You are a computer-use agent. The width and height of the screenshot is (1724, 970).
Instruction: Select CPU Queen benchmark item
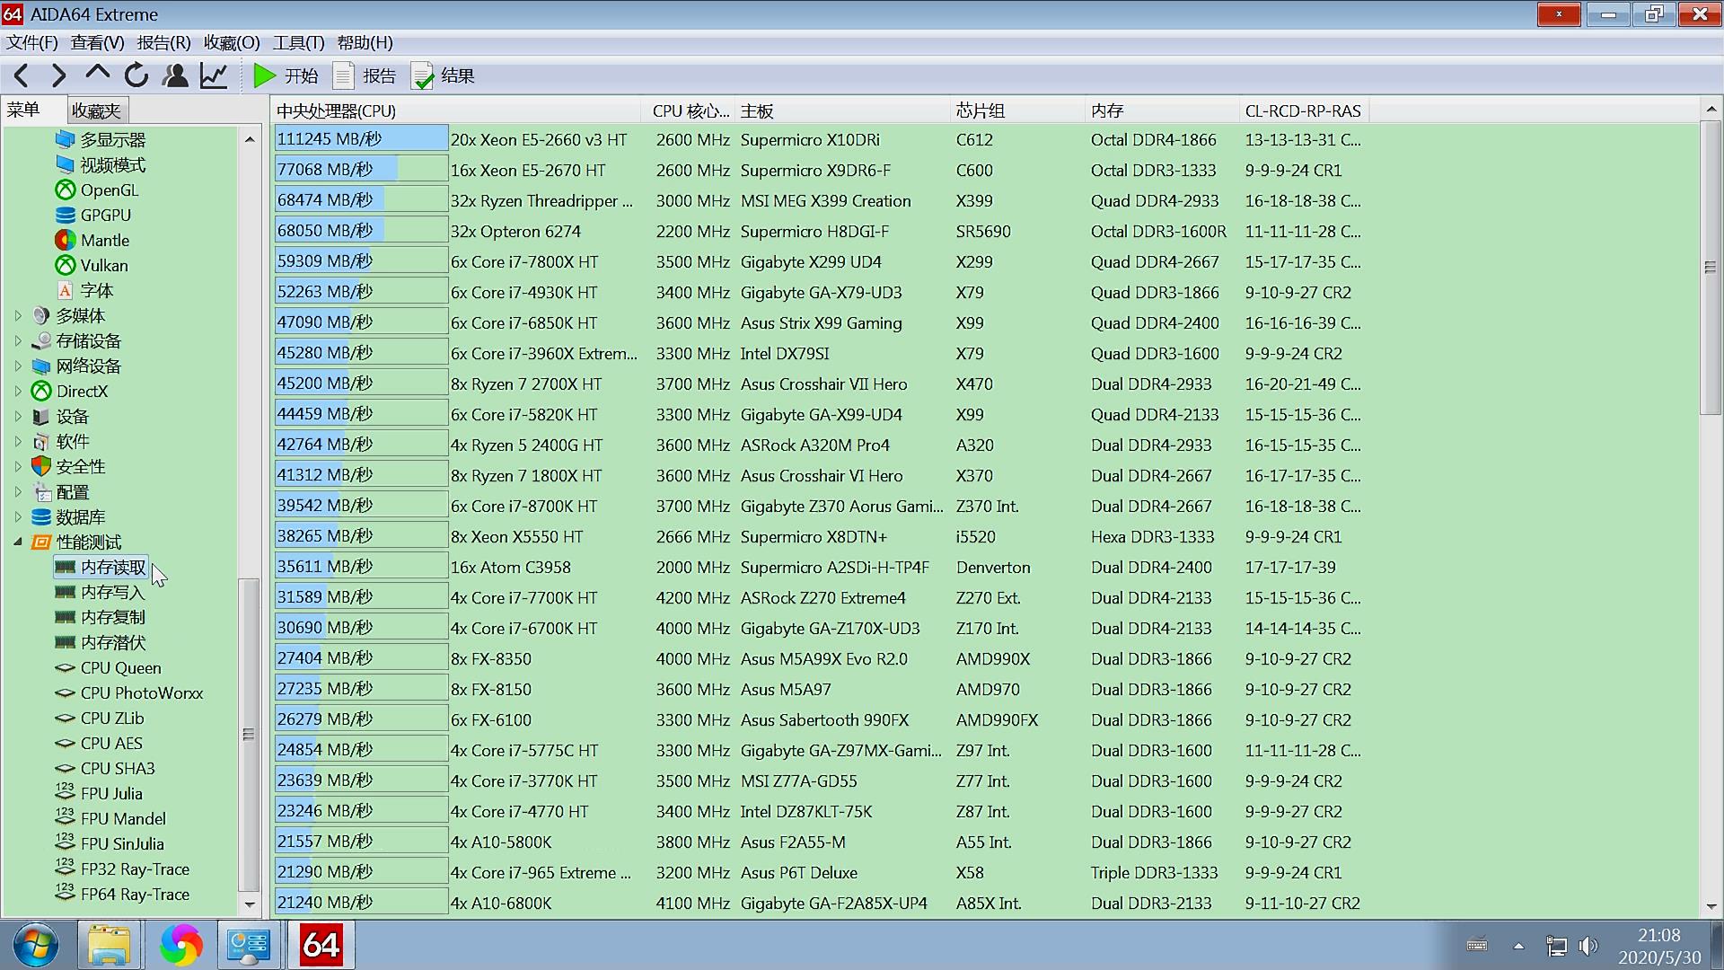click(x=120, y=667)
